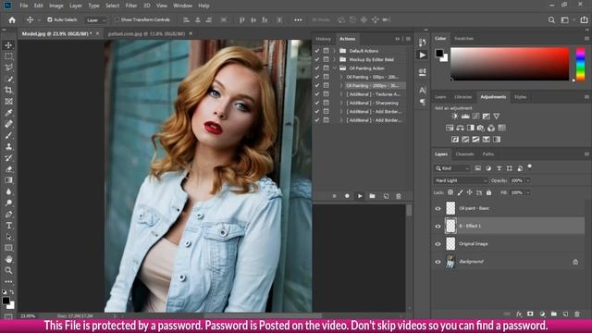Toggle the Default Actions set checkmark
592x333 pixels.
tap(316, 51)
